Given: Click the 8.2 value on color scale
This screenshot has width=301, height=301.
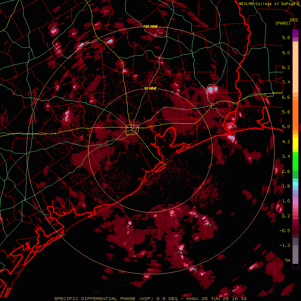Looking at the screenshot, I should [286, 67].
